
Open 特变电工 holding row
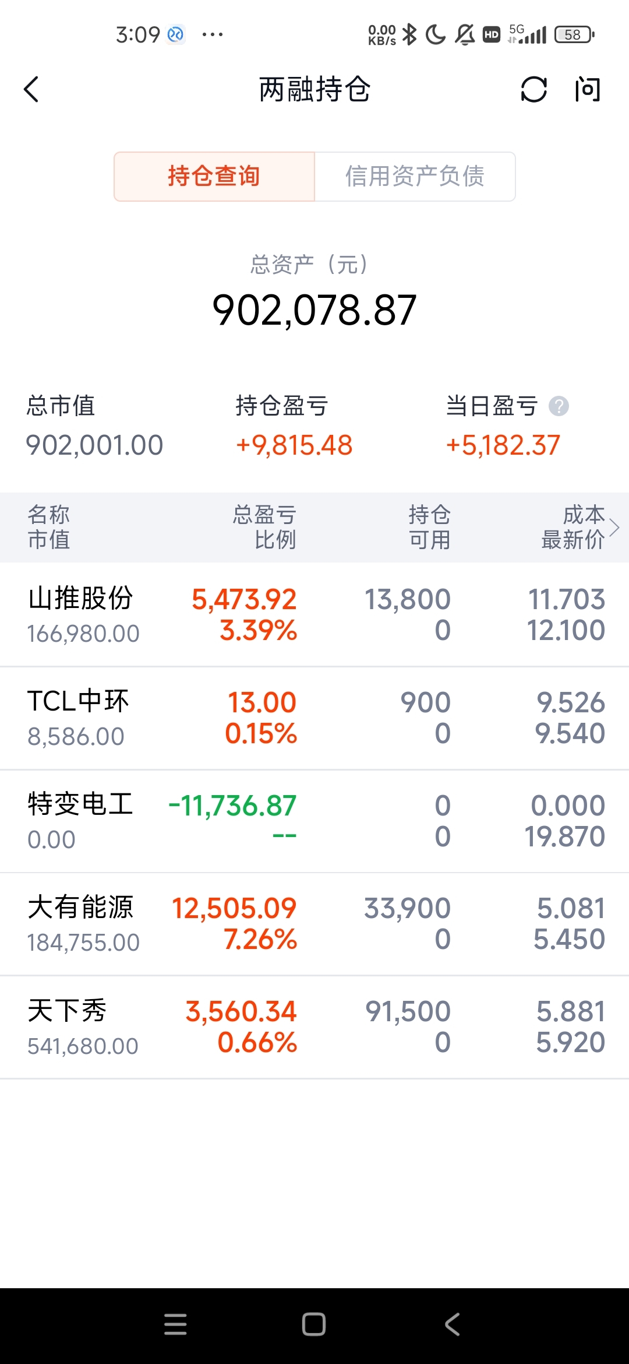click(x=314, y=821)
